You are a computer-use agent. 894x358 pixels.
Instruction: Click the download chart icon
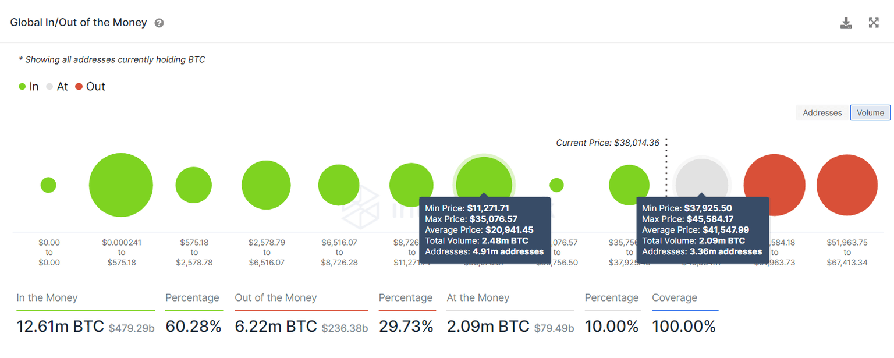tap(846, 23)
